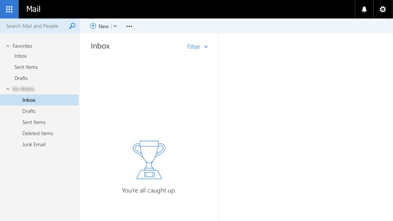Select the highlighted Inbox folder
This screenshot has width=393, height=221.
pos(29,100)
